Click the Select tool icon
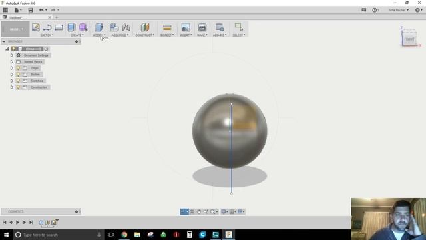426x240 pixels. [x=239, y=27]
